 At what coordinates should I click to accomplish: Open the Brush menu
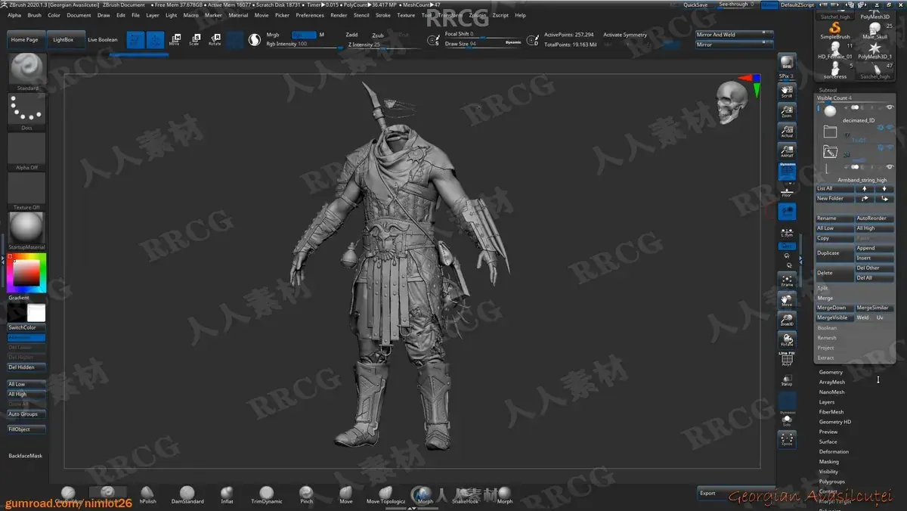(35, 15)
